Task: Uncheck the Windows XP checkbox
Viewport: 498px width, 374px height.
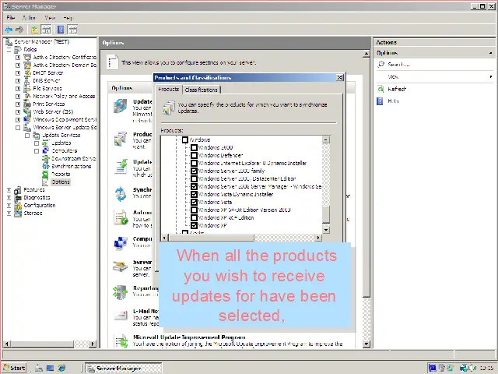Action: (194, 225)
